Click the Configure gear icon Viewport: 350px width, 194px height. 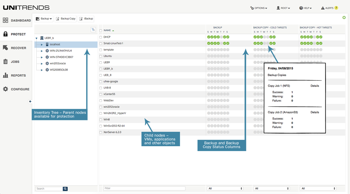6,89
